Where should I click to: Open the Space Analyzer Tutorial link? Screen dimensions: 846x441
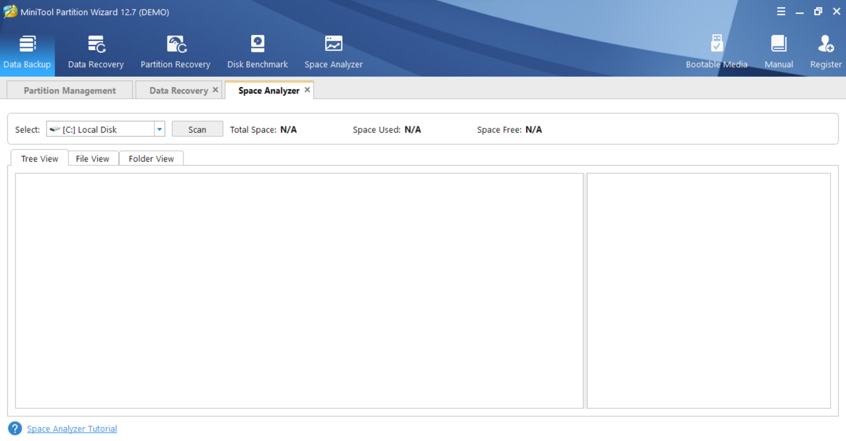tap(72, 429)
